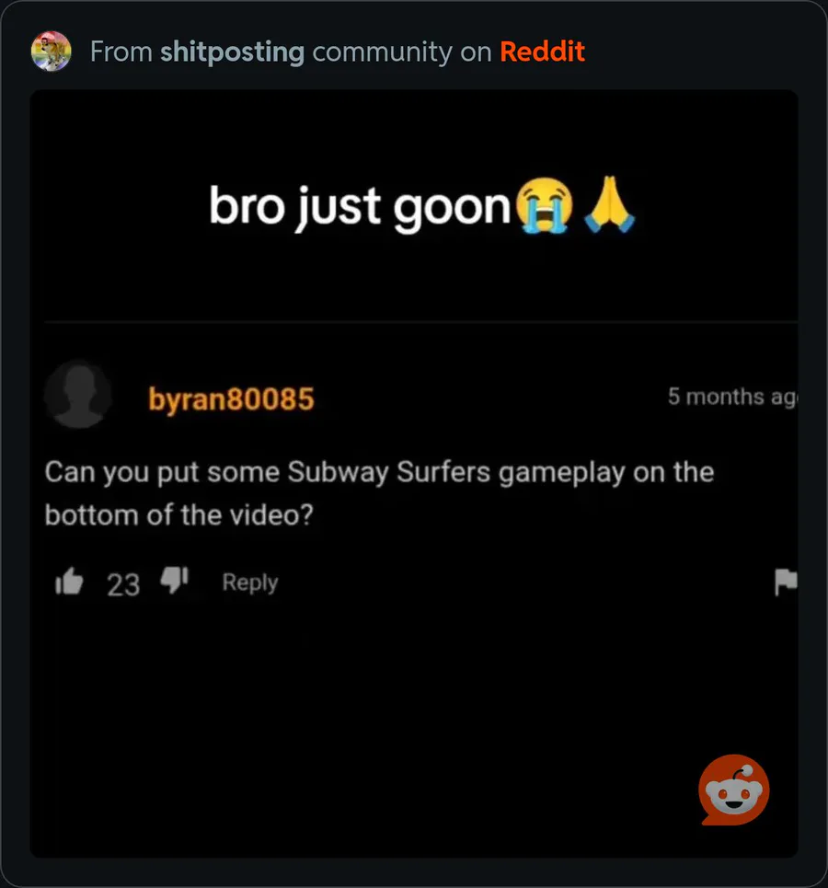Viewport: 828px width, 888px height.
Task: Click 'bottom of the video?' comment line
Action: (179, 515)
